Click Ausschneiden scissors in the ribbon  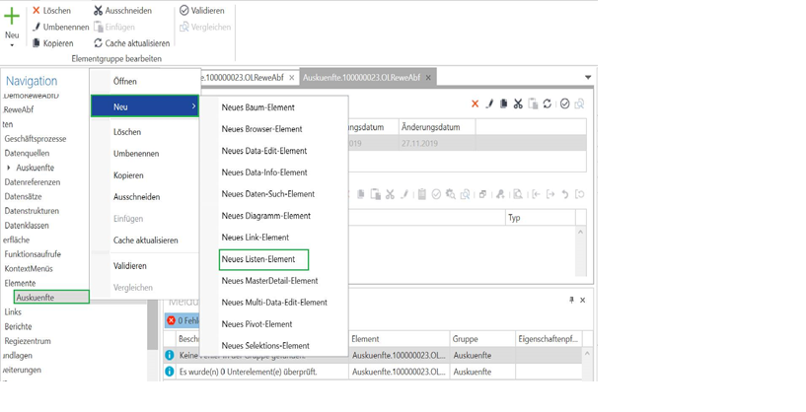pos(122,11)
